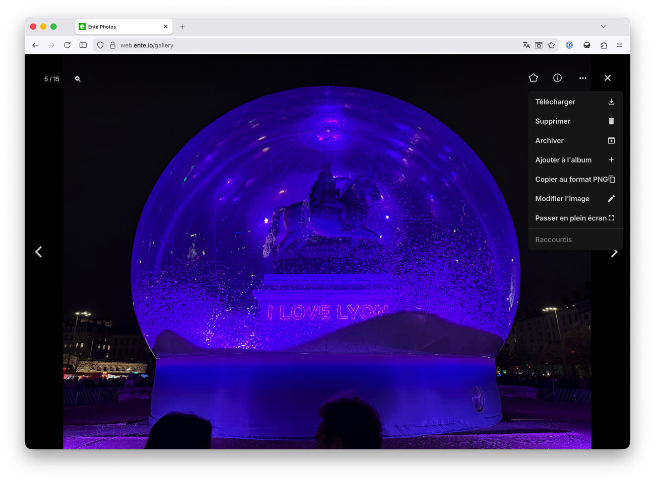Open the photo info panel

pos(557,78)
